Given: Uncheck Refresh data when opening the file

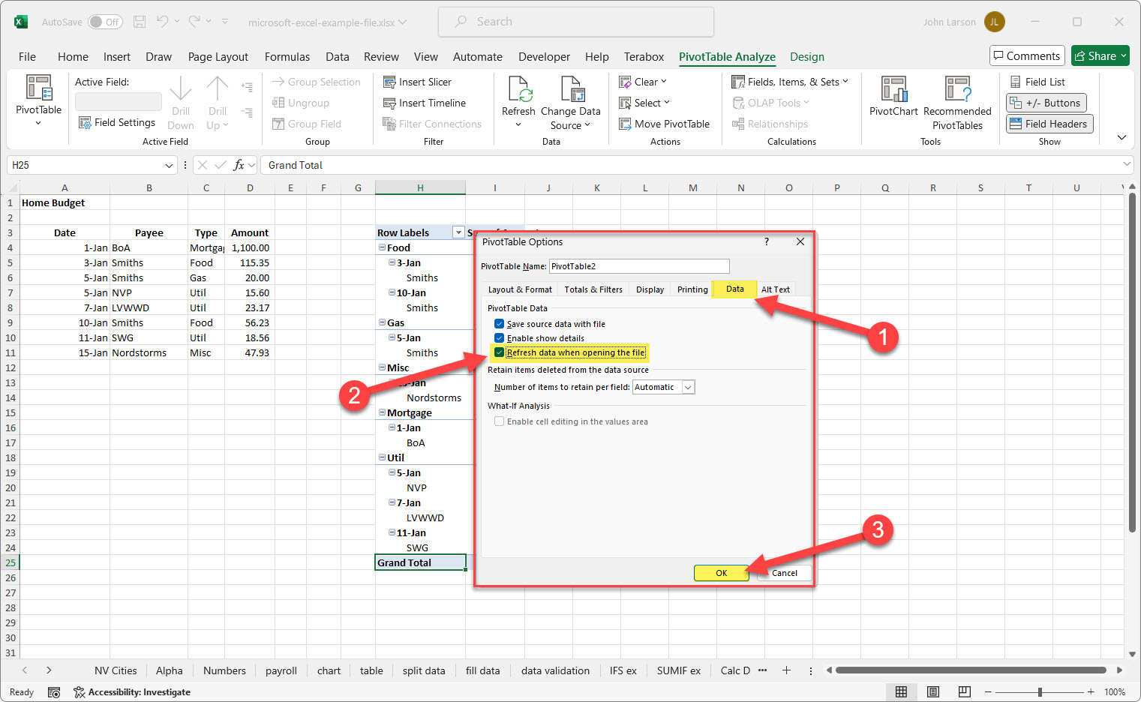Looking at the screenshot, I should [500, 352].
